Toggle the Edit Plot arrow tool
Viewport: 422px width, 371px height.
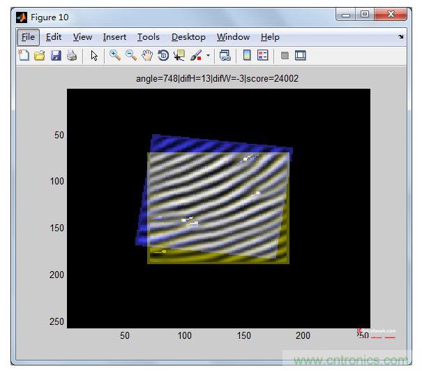pos(94,56)
